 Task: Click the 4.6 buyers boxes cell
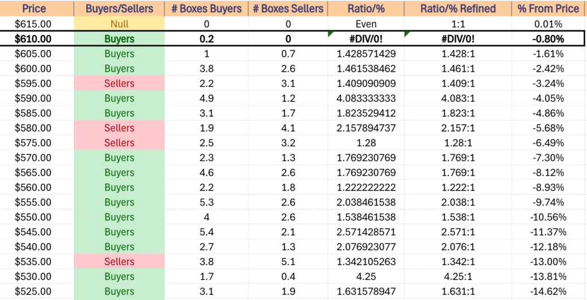coord(206,173)
